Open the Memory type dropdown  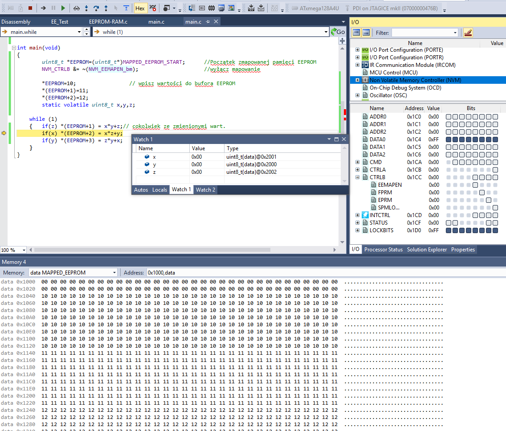pos(114,273)
